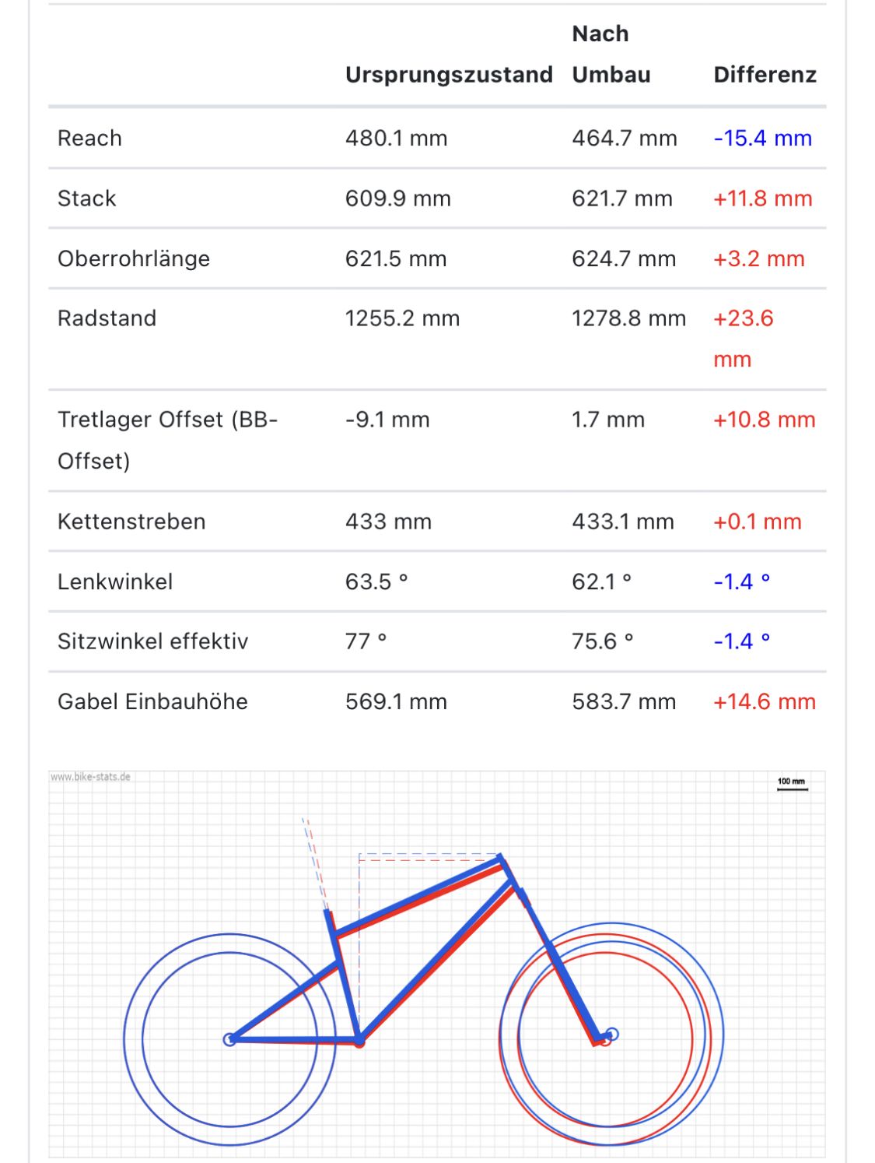Click the front wheel axle circle
This screenshot has width=875, height=1163.
612,1035
